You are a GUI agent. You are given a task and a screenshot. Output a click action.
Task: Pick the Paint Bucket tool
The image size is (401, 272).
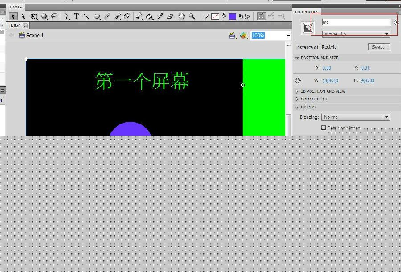149,16
